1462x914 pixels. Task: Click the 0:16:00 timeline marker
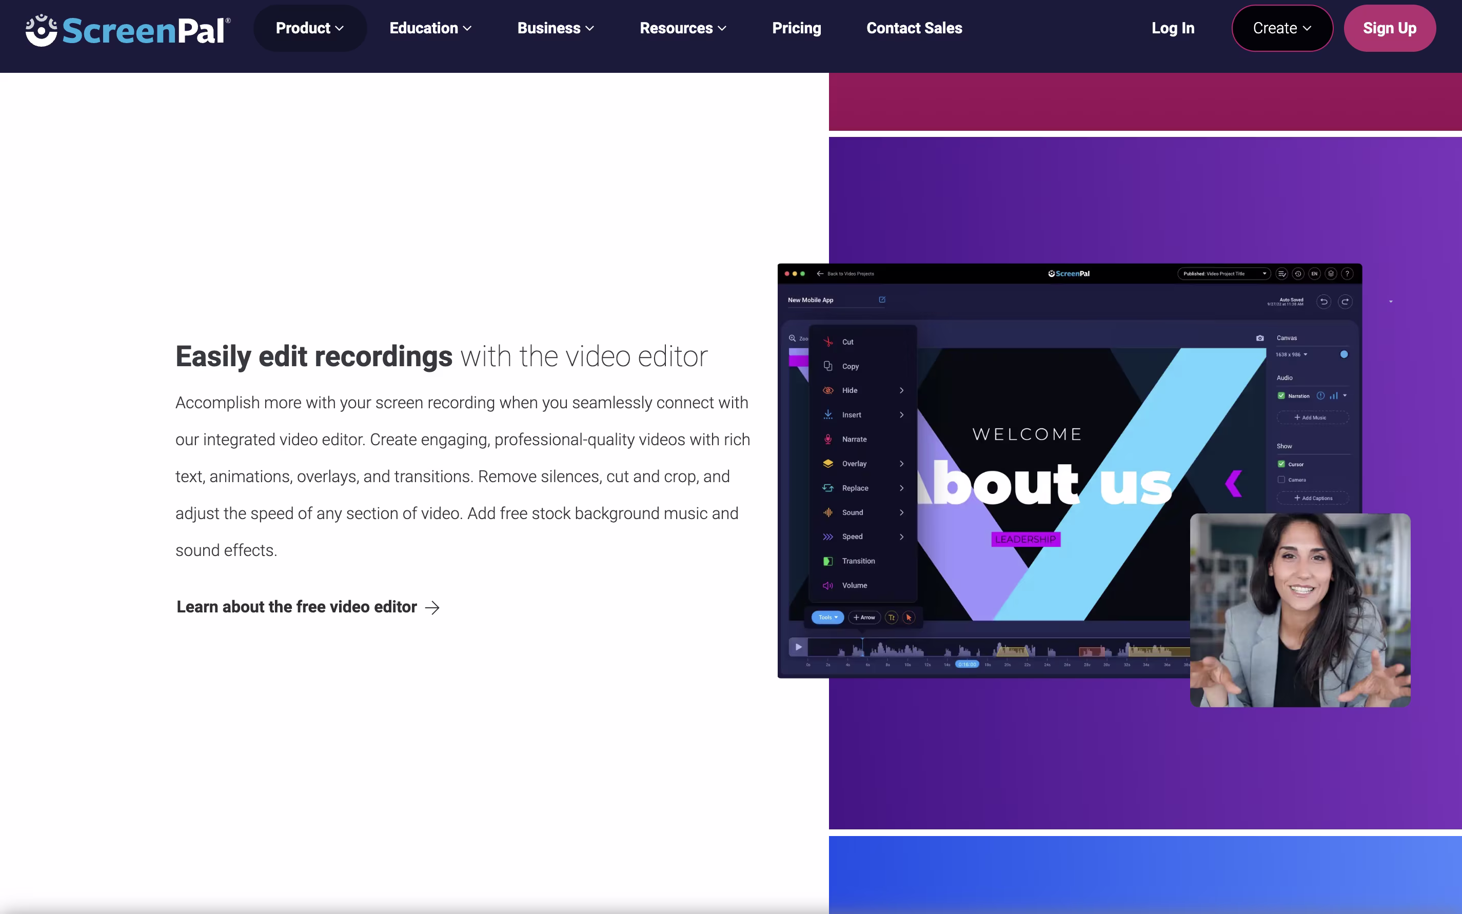tap(967, 664)
